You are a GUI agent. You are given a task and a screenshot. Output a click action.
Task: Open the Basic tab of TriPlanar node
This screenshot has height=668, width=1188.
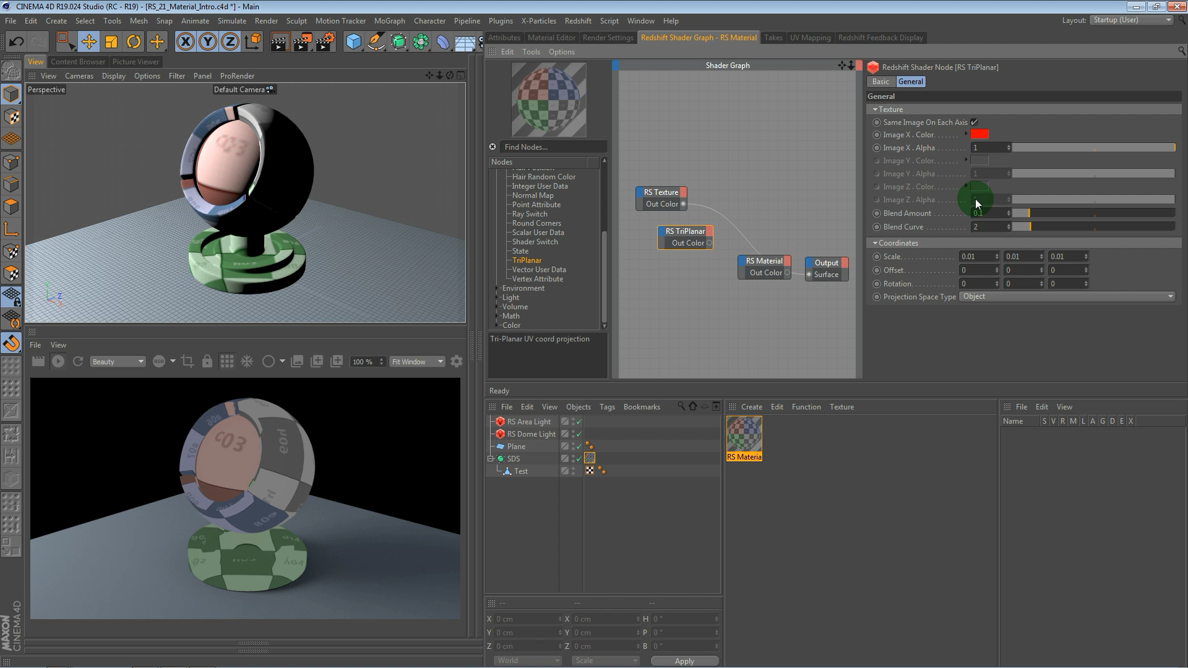coord(880,82)
